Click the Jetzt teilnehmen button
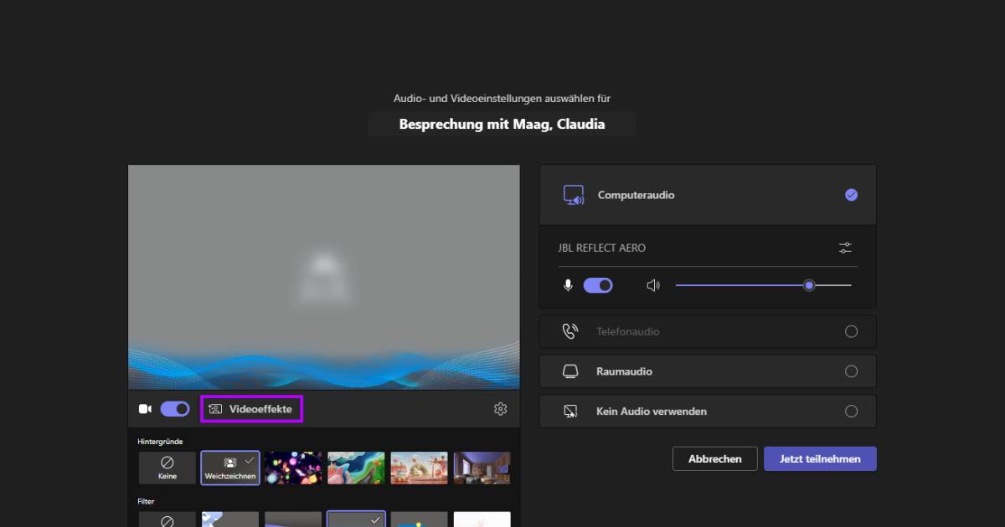 point(819,458)
